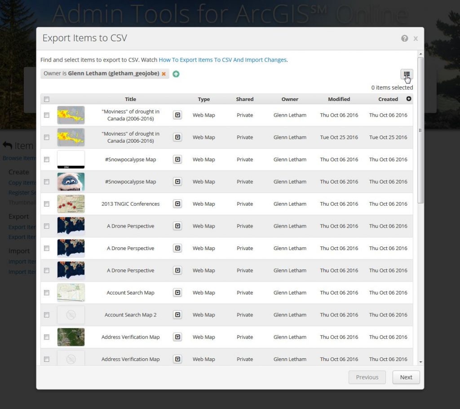
Task: Check the 2013 TNGIC Conferences item
Action: [47, 204]
